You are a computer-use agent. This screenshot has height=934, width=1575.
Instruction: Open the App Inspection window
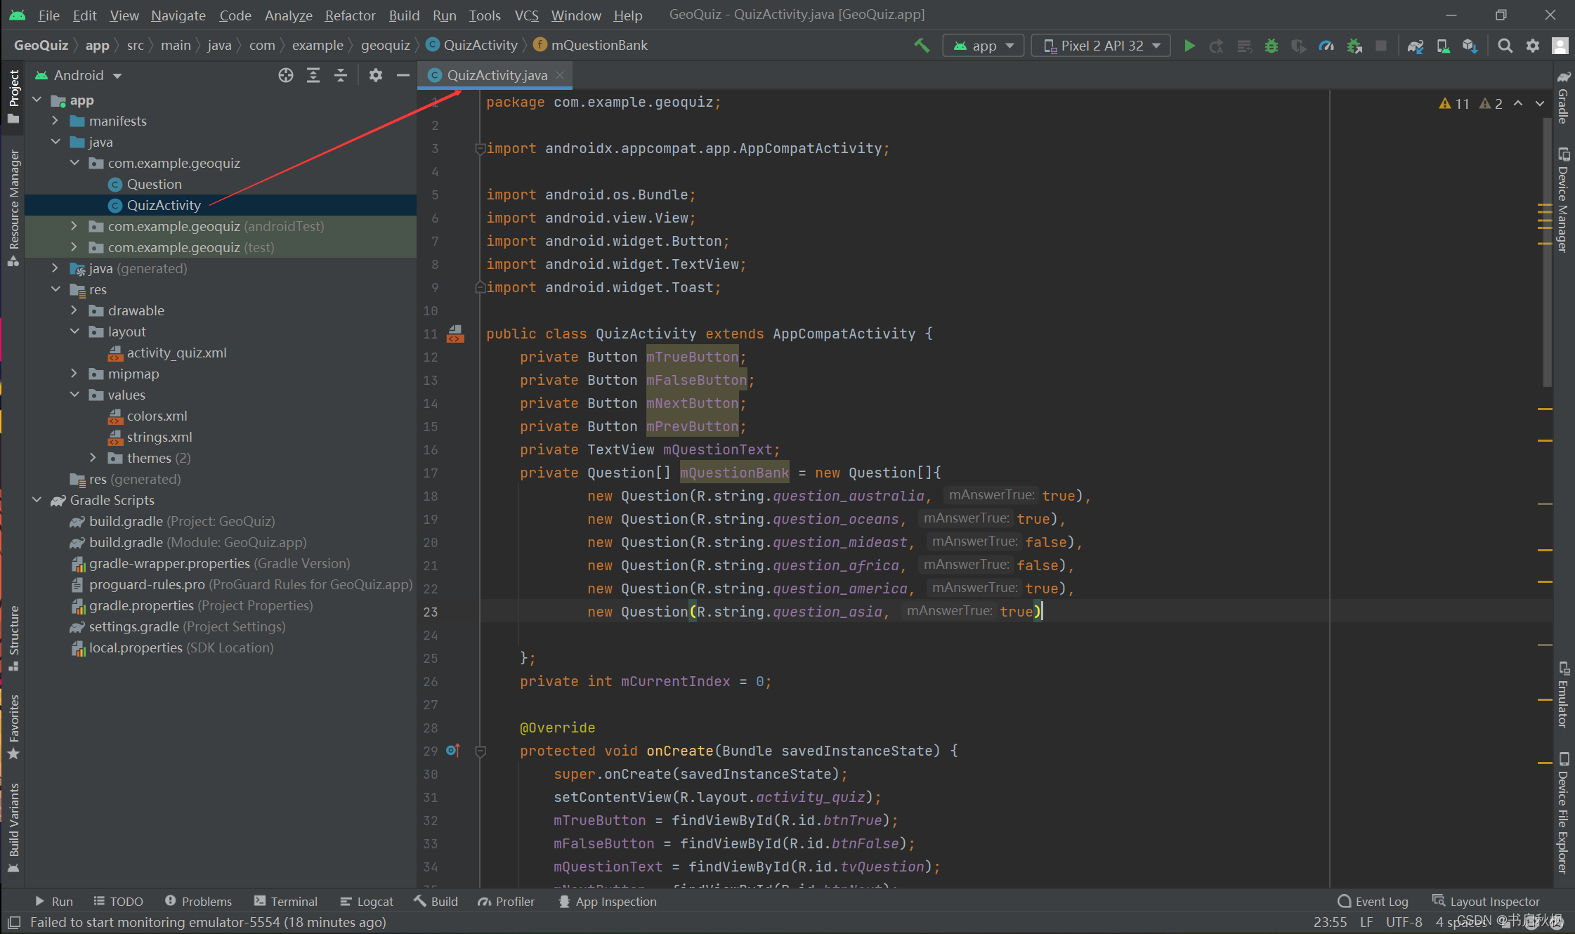[608, 902]
